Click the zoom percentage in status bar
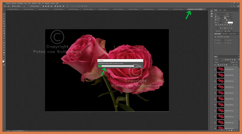 pyautogui.click(x=8, y=131)
